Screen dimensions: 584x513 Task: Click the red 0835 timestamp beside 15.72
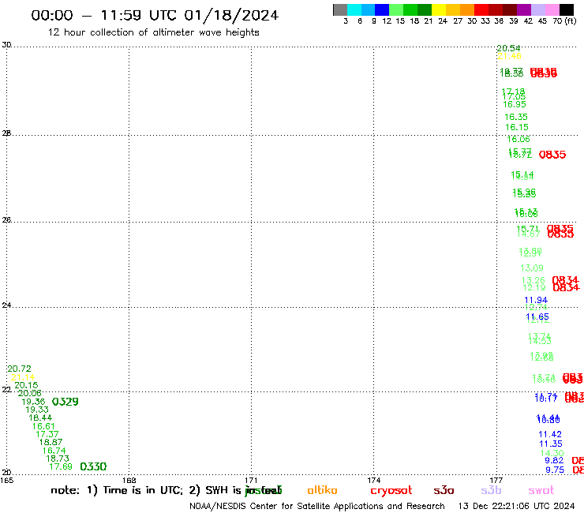coord(552,155)
